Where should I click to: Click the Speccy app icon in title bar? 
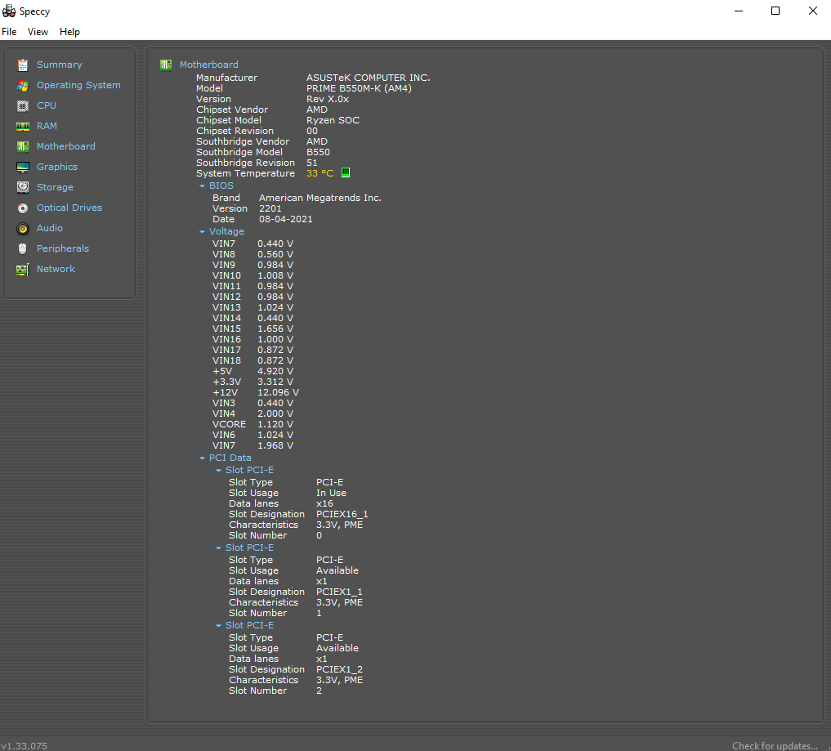click(9, 11)
